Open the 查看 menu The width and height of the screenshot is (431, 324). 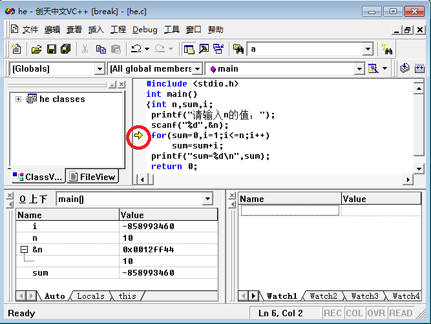coord(74,30)
